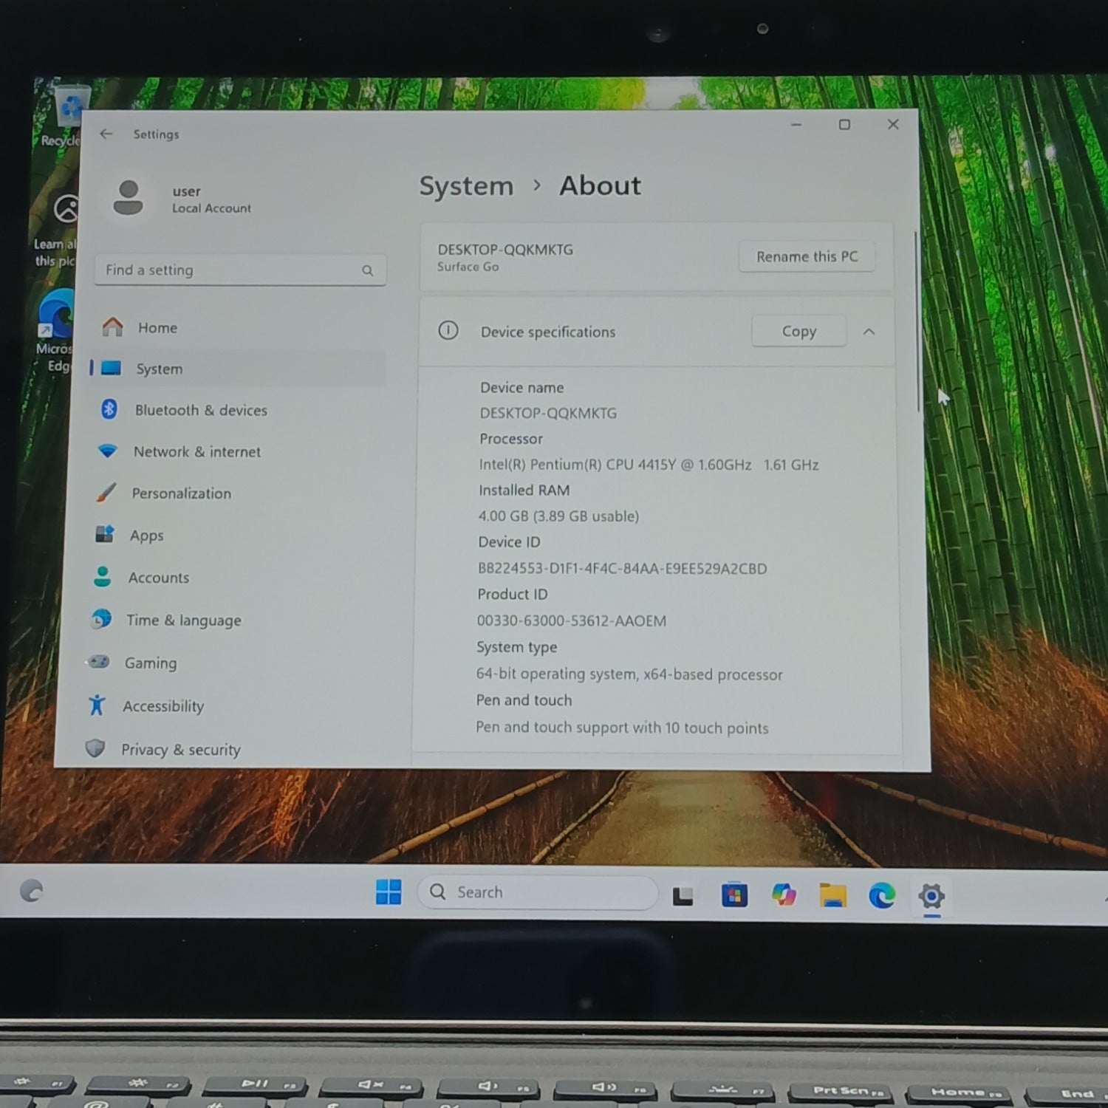This screenshot has height=1108, width=1108.
Task: Open Privacy & security settings
Action: (x=180, y=750)
